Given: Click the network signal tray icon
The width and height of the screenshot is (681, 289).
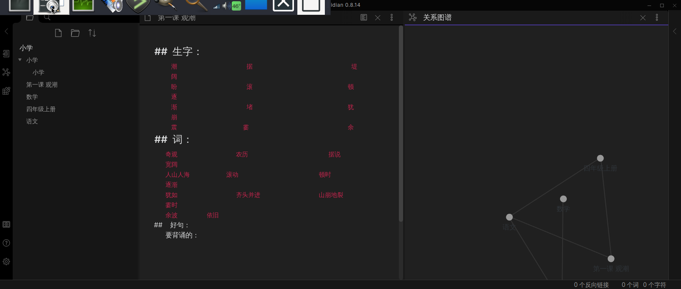Looking at the screenshot, I should [217, 6].
